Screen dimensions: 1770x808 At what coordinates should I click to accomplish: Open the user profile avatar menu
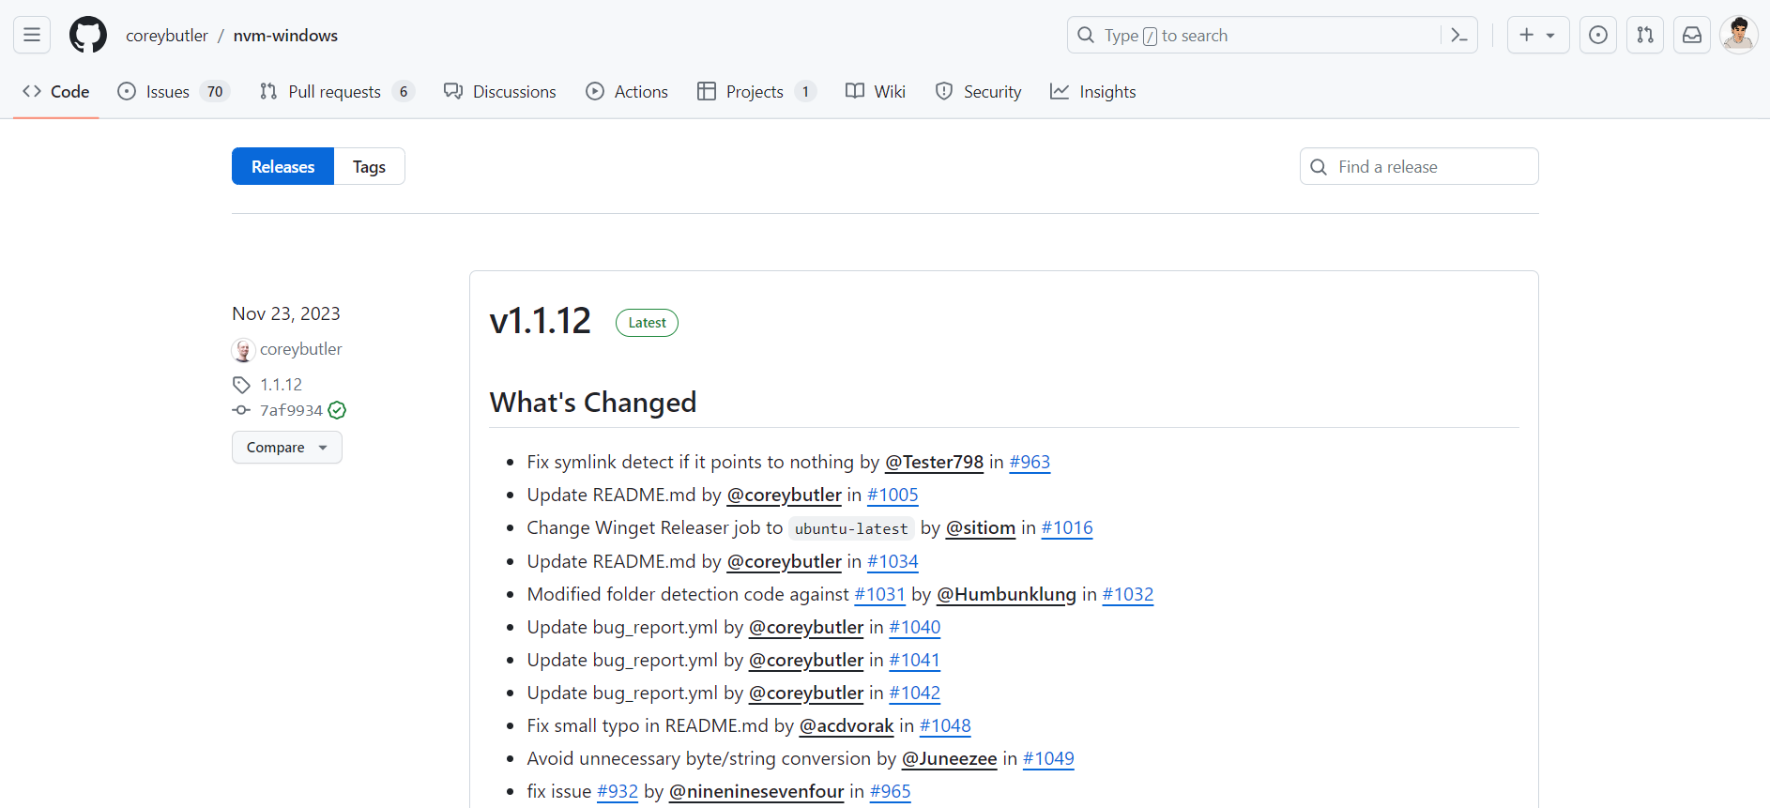point(1739,35)
